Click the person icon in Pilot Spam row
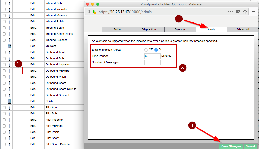 point(9,138)
